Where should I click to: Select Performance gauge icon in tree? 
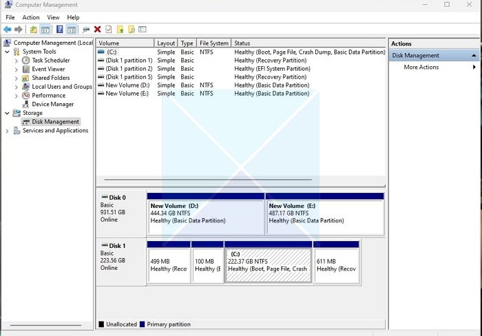pos(26,95)
